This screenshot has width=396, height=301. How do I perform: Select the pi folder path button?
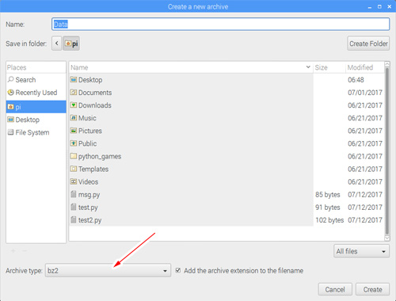pyautogui.click(x=71, y=44)
